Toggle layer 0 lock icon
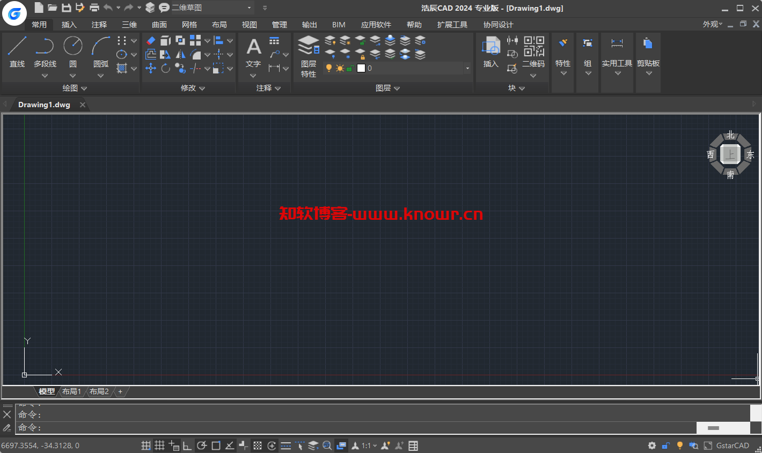 (350, 68)
